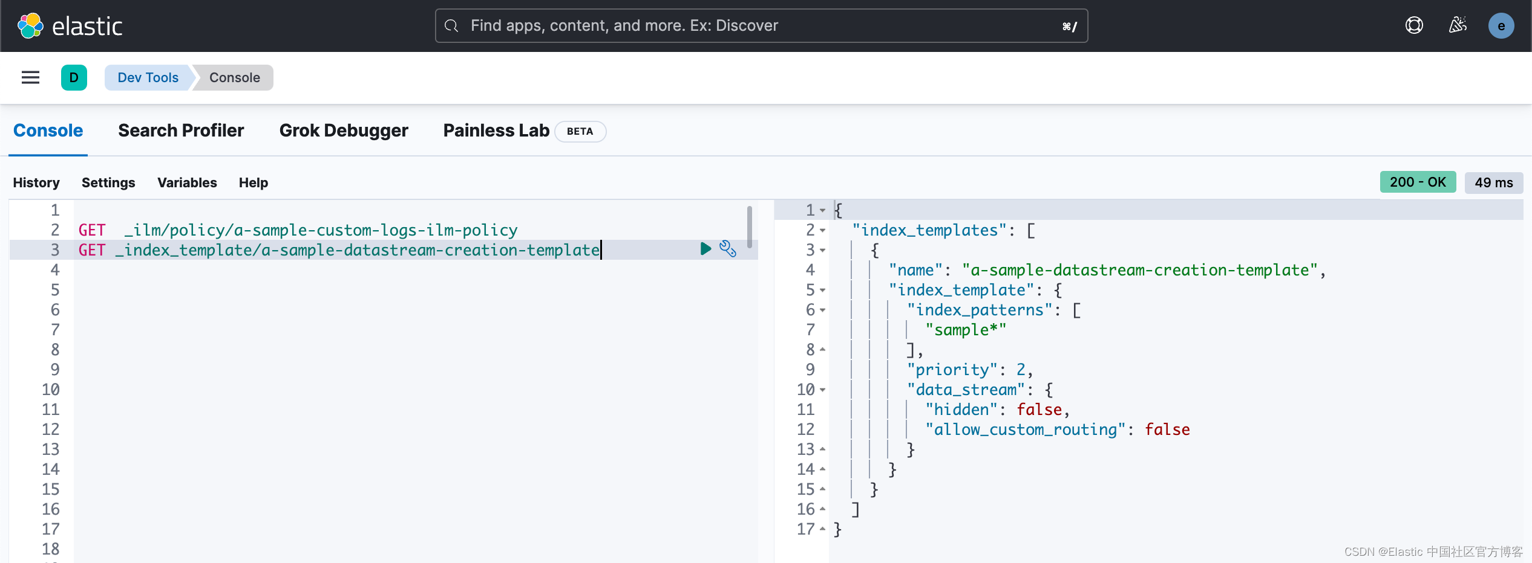This screenshot has height=563, width=1532.
Task: Click fold marker at output line 14
Action: 823,469
